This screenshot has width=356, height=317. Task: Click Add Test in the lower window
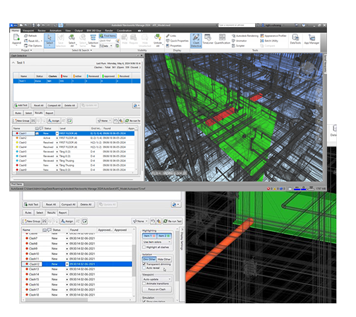pyautogui.click(x=32, y=205)
